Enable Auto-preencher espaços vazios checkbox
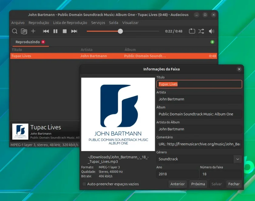 tap(84, 184)
